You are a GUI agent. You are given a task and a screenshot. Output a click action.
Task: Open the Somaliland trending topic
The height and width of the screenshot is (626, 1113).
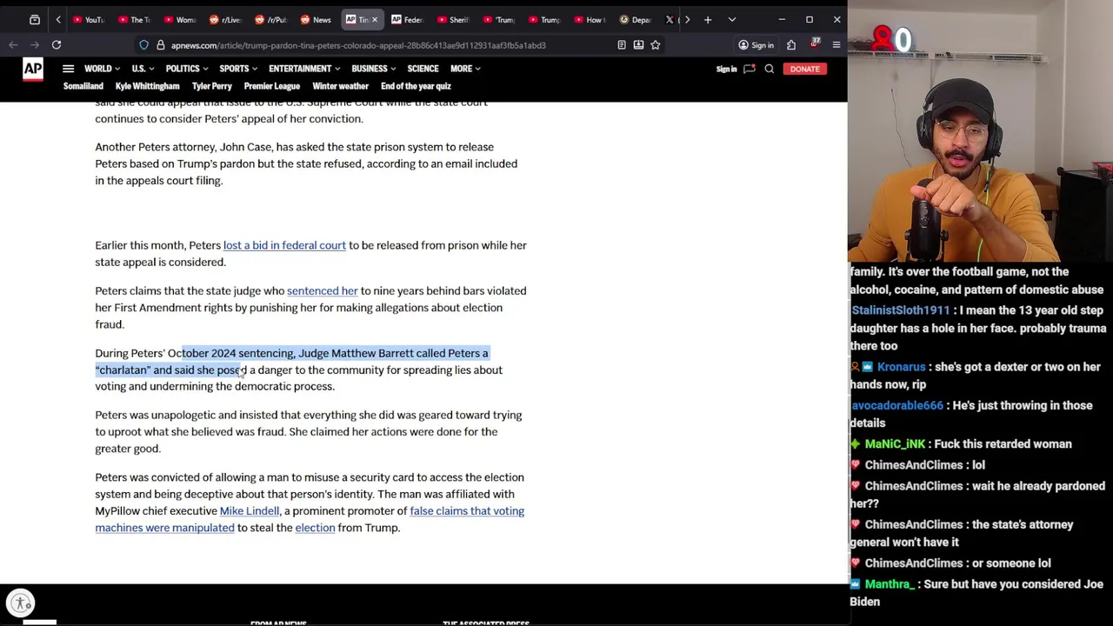[83, 86]
